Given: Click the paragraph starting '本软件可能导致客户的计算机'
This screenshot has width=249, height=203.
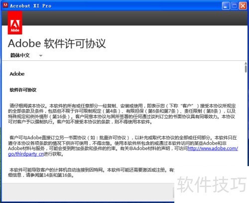Looking at the screenshot, I should click(91, 173).
